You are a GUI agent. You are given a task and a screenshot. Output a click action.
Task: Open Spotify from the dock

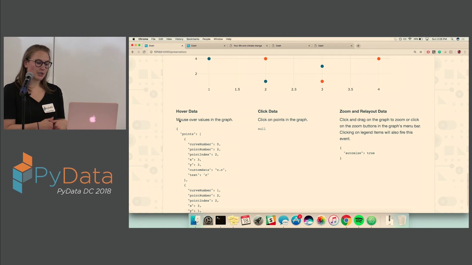pos(359,220)
